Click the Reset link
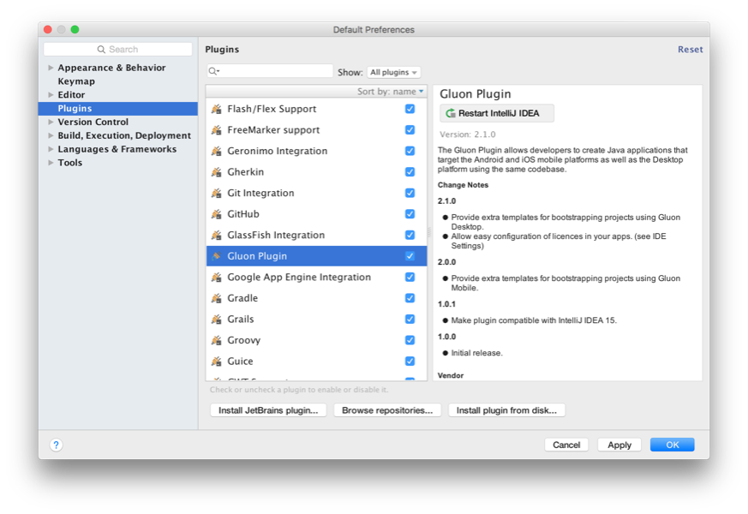The width and height of the screenshot is (748, 514). point(691,50)
